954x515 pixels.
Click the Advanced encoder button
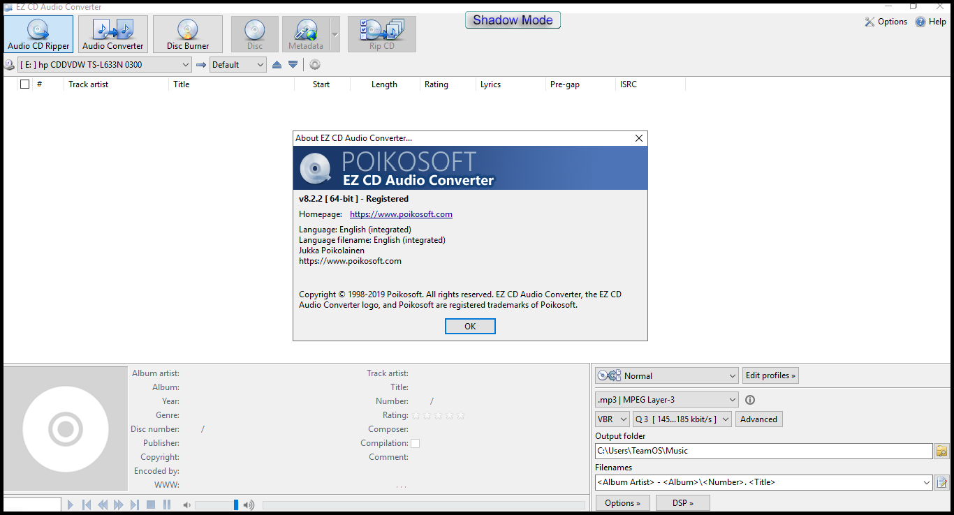point(758,419)
